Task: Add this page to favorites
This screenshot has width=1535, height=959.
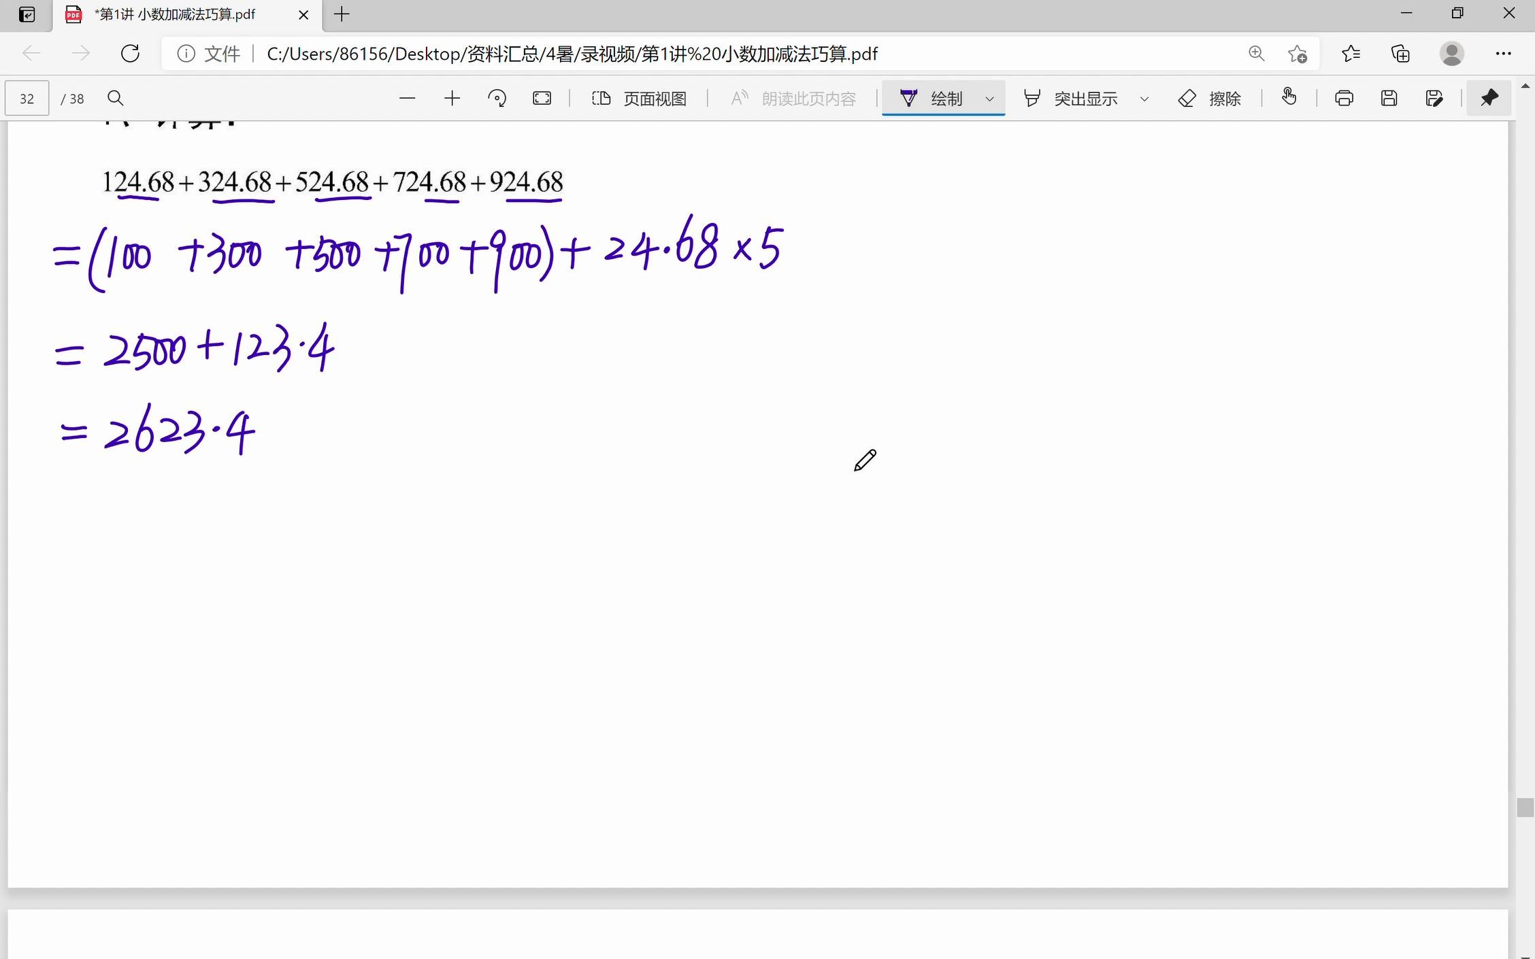Action: point(1297,54)
